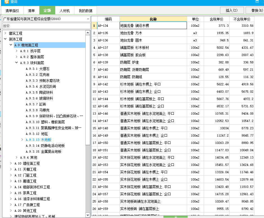
Task: Maximize the query window
Action: pyautogui.click(x=257, y=1)
